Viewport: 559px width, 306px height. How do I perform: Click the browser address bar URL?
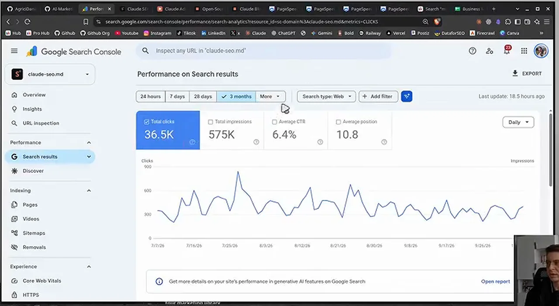(242, 21)
